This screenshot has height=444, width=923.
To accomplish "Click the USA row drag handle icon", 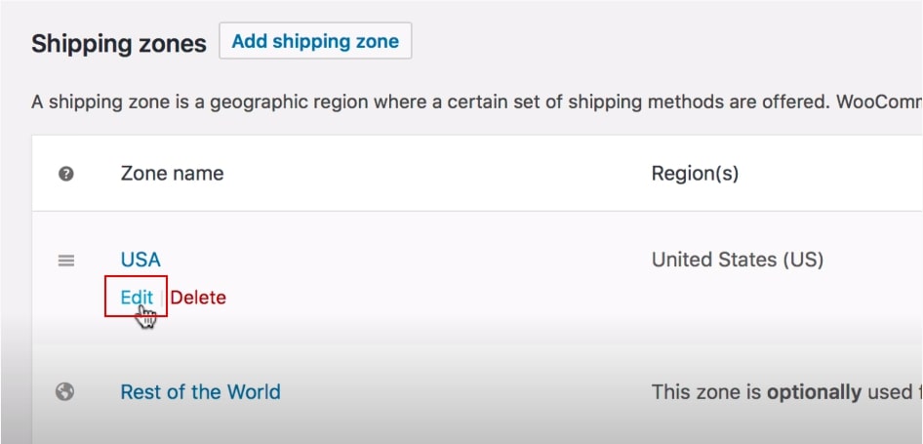I will (66, 261).
